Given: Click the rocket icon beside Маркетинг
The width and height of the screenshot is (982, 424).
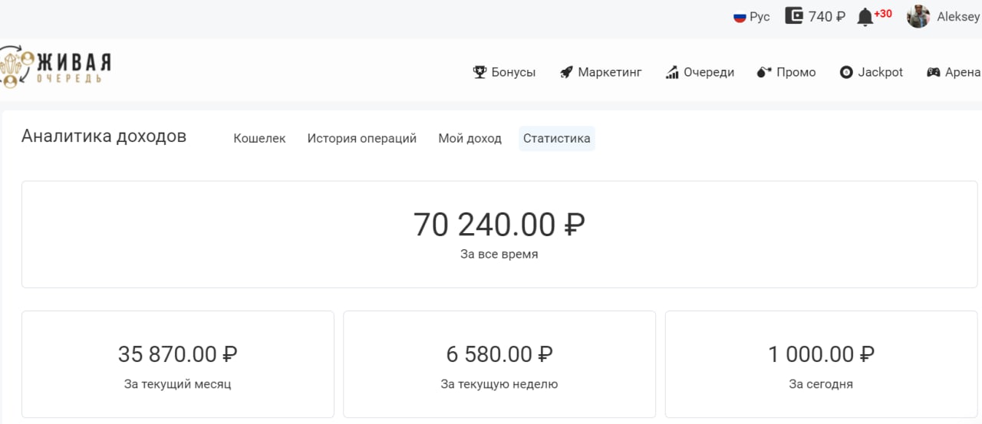Looking at the screenshot, I should 566,72.
